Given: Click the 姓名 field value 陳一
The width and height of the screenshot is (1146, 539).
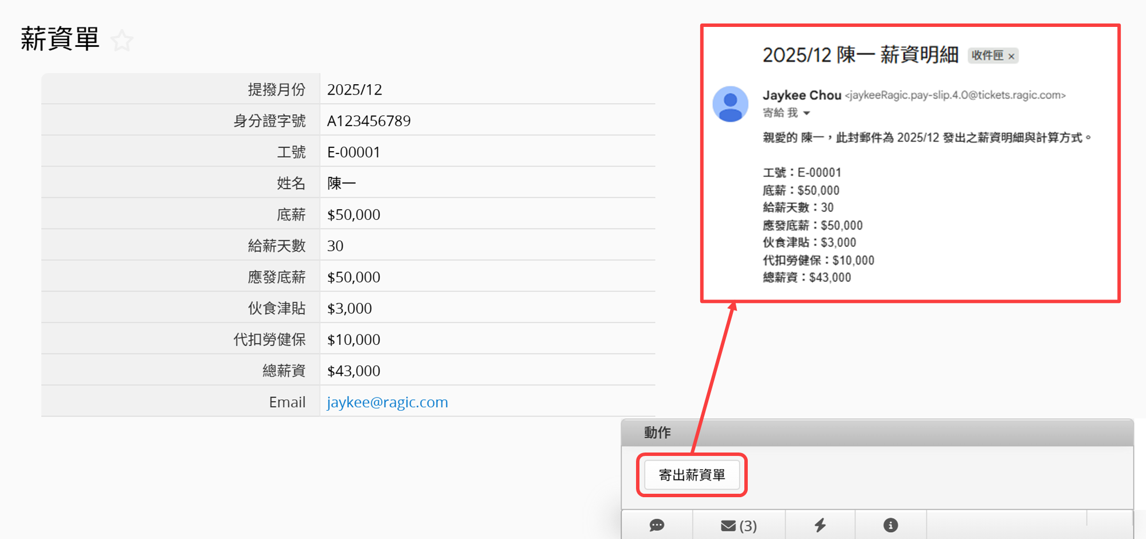Looking at the screenshot, I should [342, 183].
